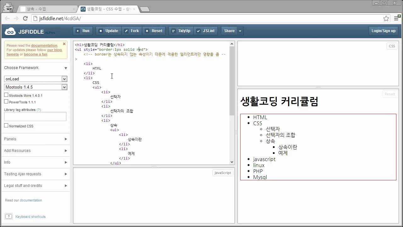Reload the page with the refresh icon

tap(26, 19)
